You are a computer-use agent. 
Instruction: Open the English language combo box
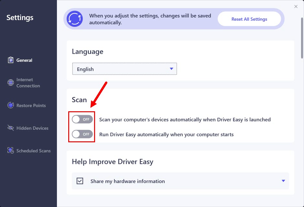(x=125, y=69)
